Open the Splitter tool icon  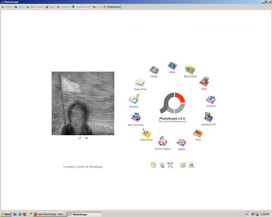pyautogui.click(x=181, y=142)
